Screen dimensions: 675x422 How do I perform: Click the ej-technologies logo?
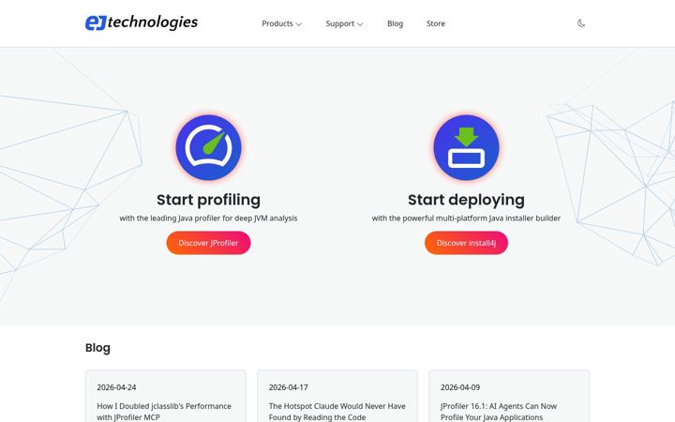[142, 23]
